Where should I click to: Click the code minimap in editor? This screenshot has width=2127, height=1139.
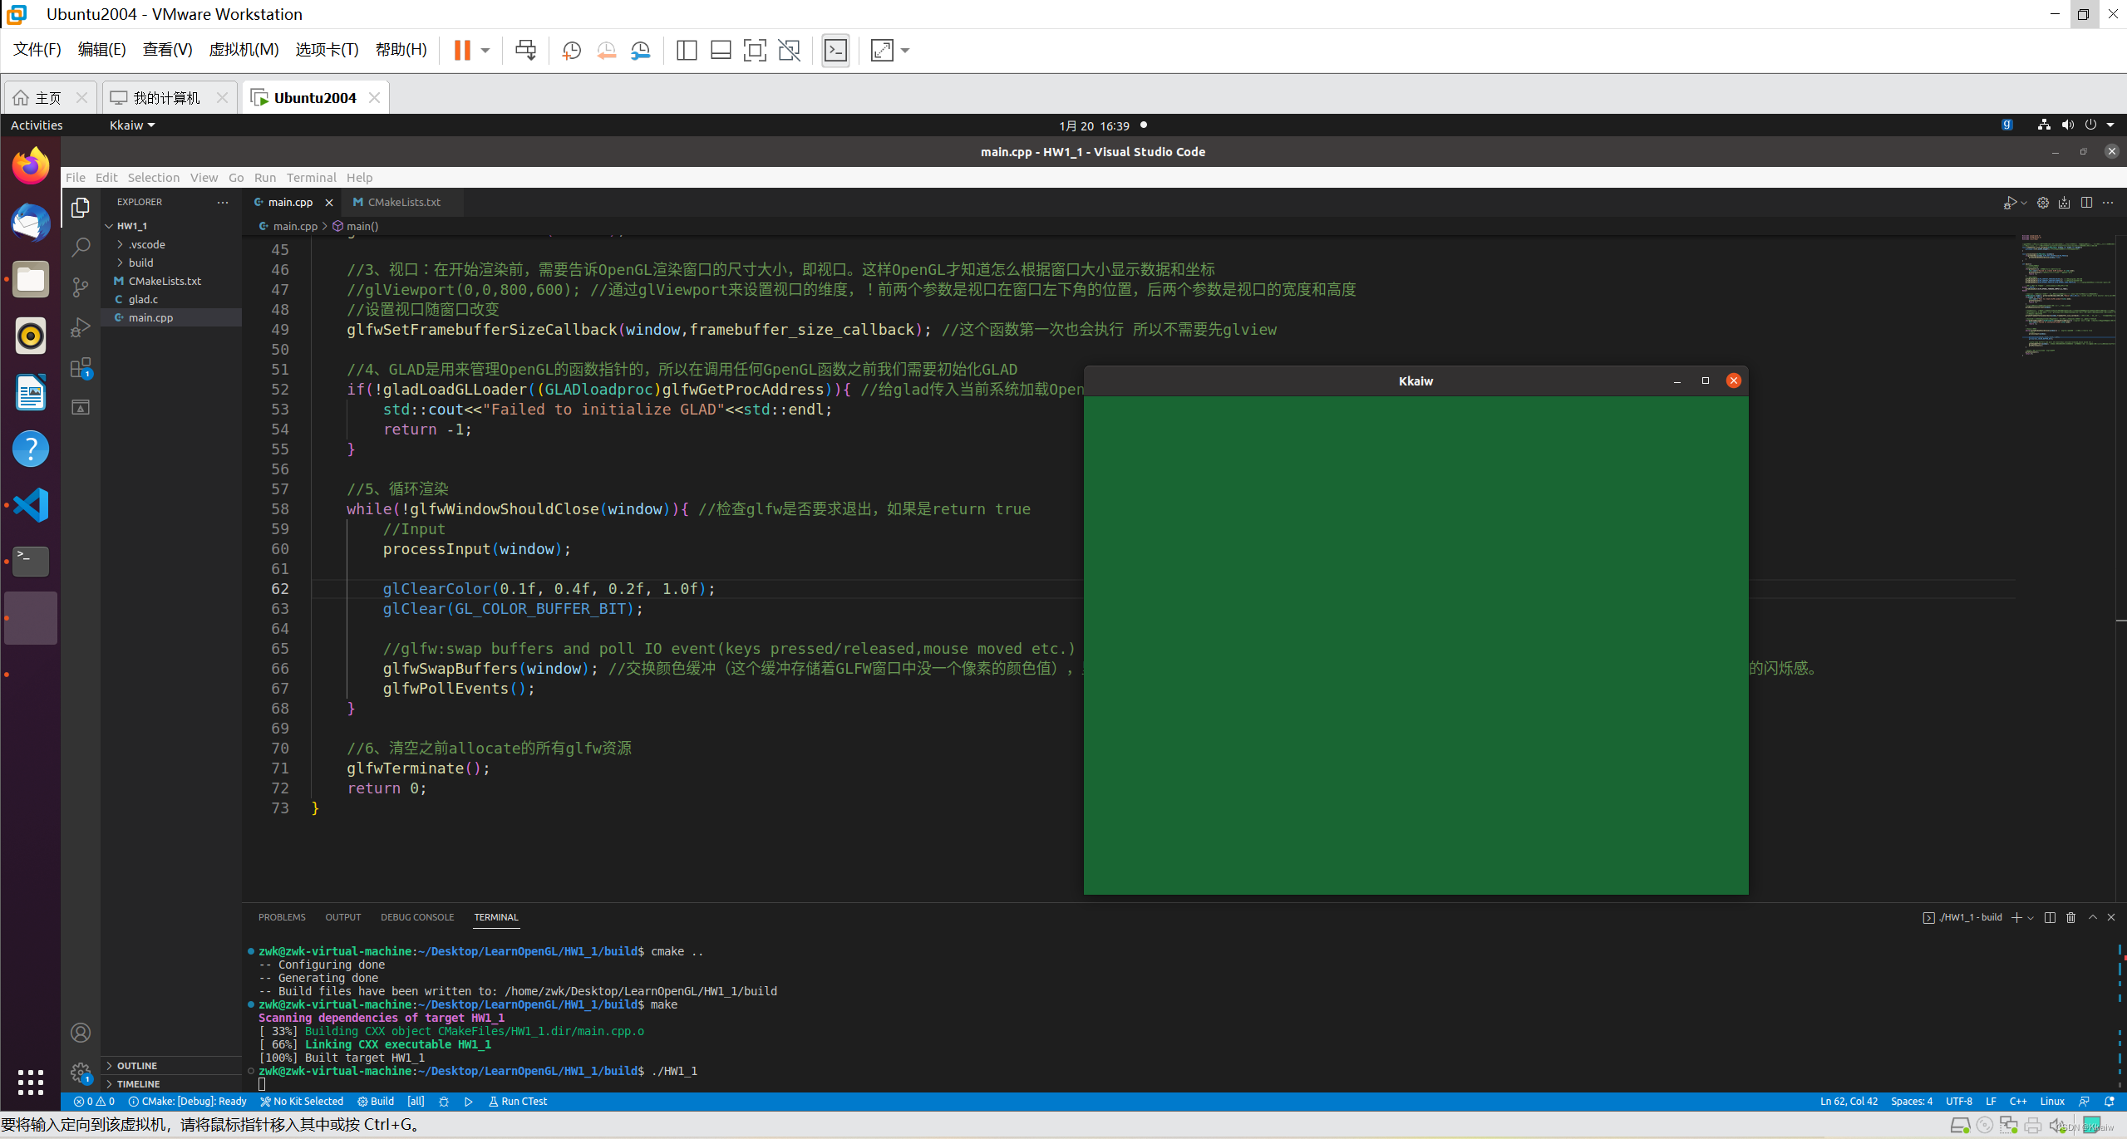tap(2068, 295)
